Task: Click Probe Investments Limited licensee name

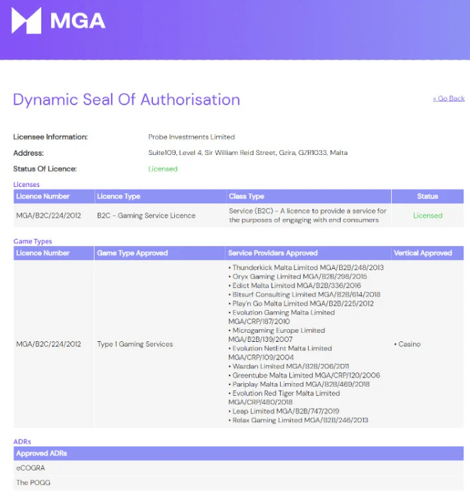Action: pyautogui.click(x=191, y=137)
